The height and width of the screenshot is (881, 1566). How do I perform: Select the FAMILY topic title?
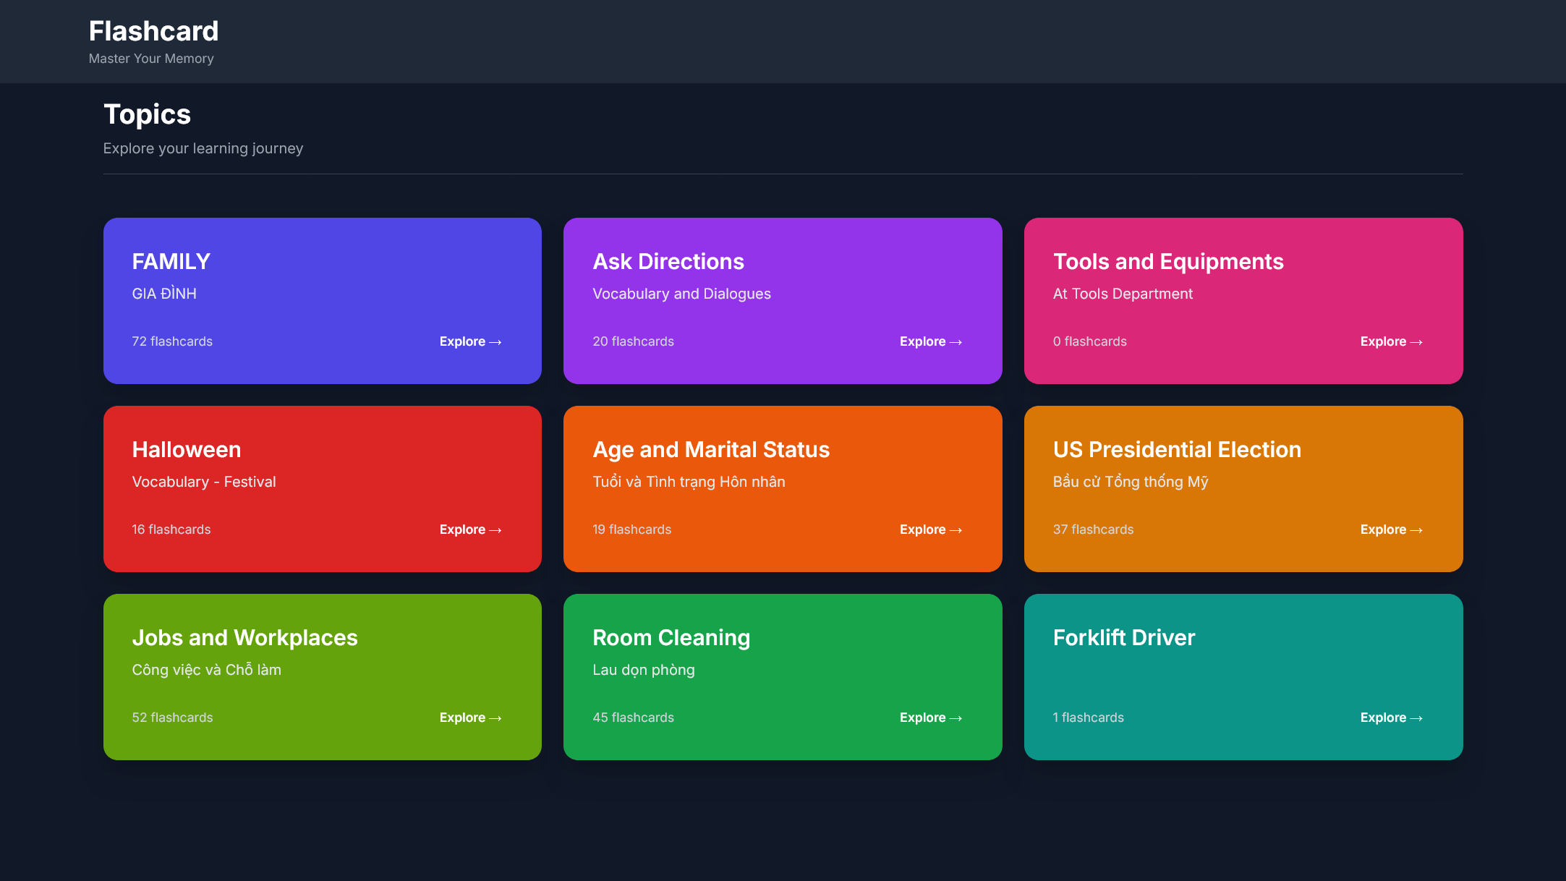[171, 261]
